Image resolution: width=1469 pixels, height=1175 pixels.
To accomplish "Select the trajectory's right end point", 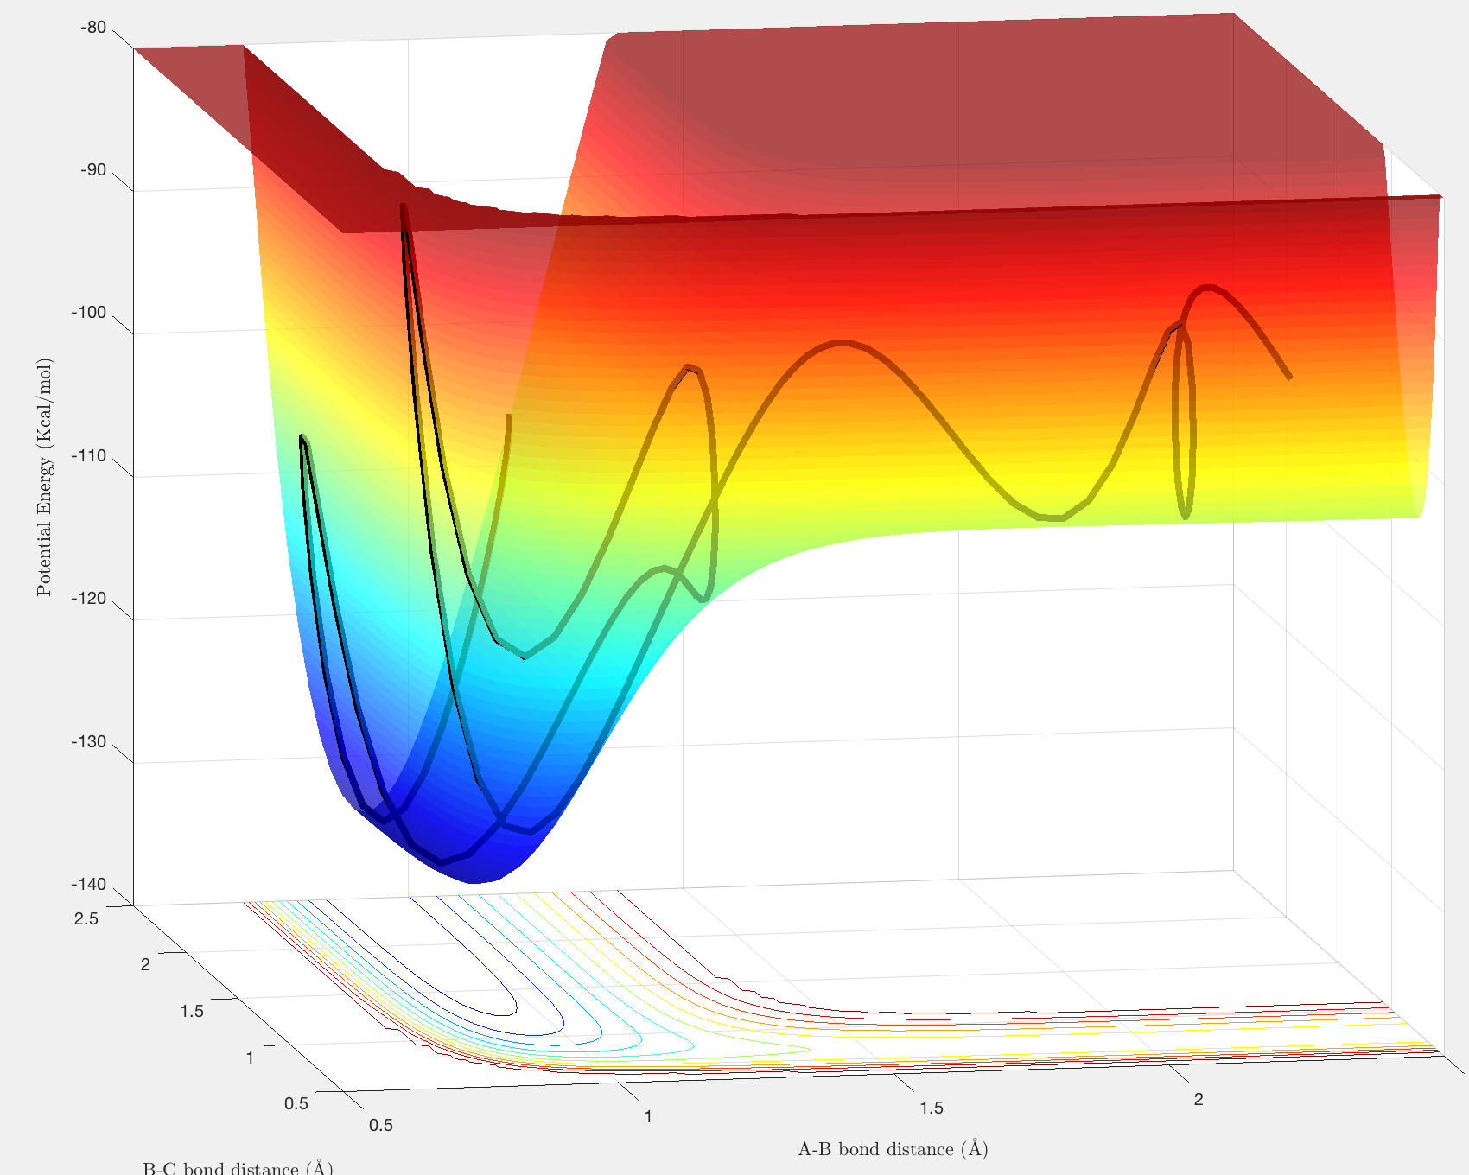I will (x=1289, y=377).
